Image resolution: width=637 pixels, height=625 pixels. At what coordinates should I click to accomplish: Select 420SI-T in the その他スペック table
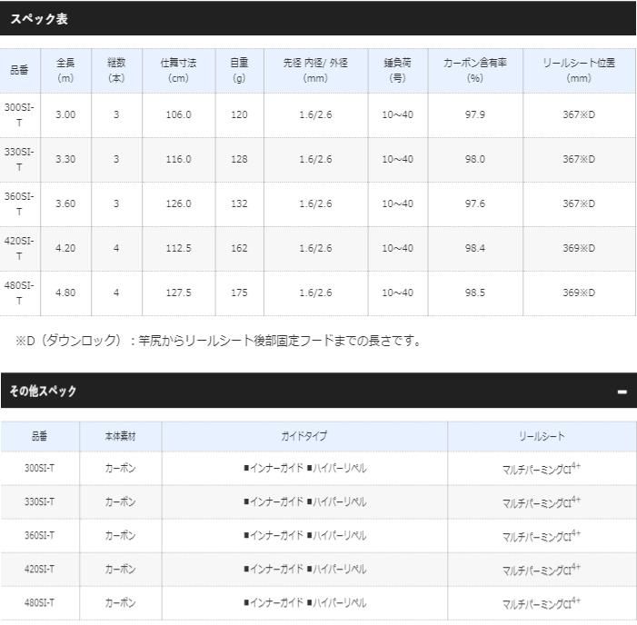tap(39, 570)
